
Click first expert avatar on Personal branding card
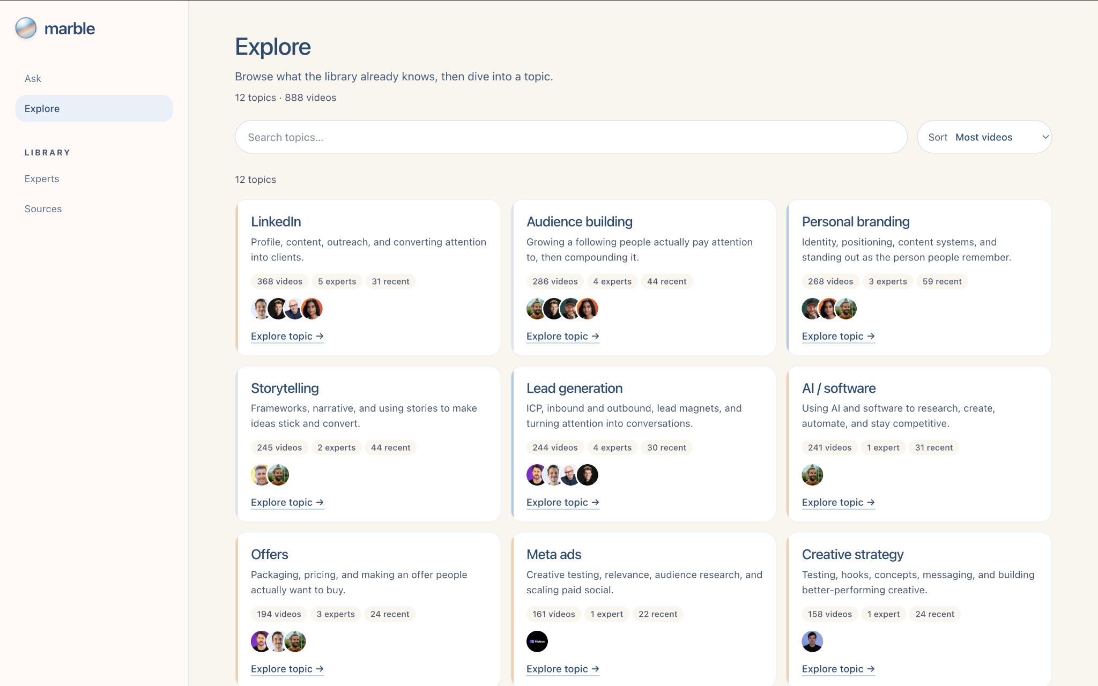click(x=812, y=309)
